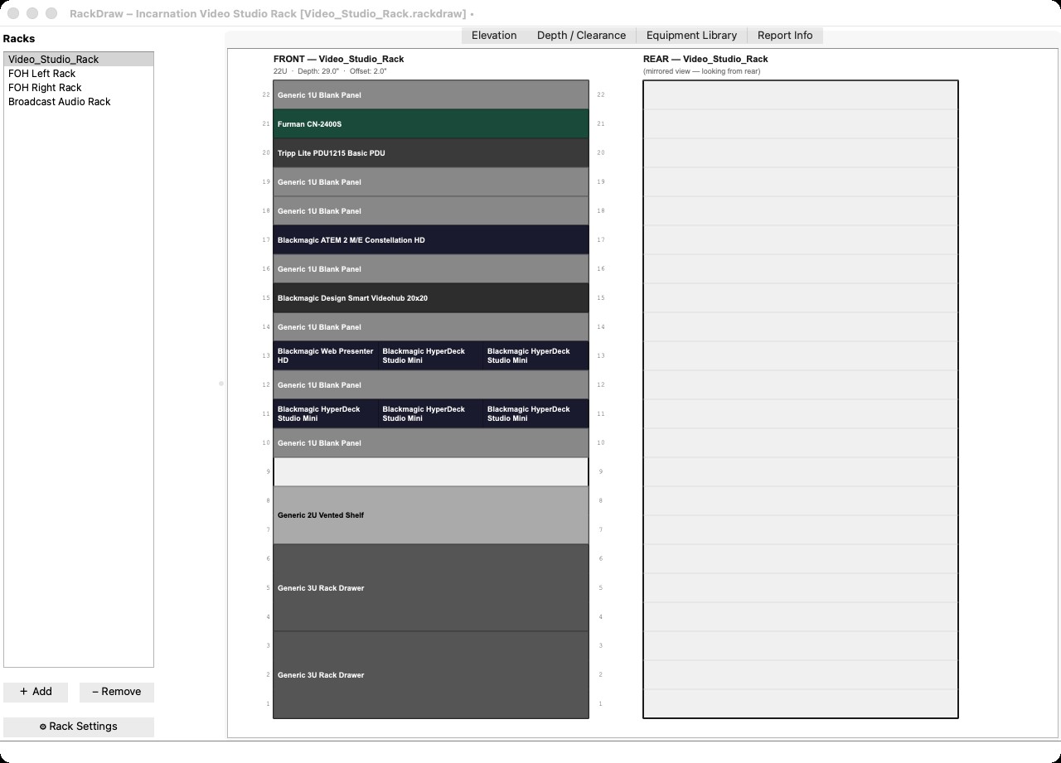
Task: Open the Depth / Clearance tab
Action: 581,36
